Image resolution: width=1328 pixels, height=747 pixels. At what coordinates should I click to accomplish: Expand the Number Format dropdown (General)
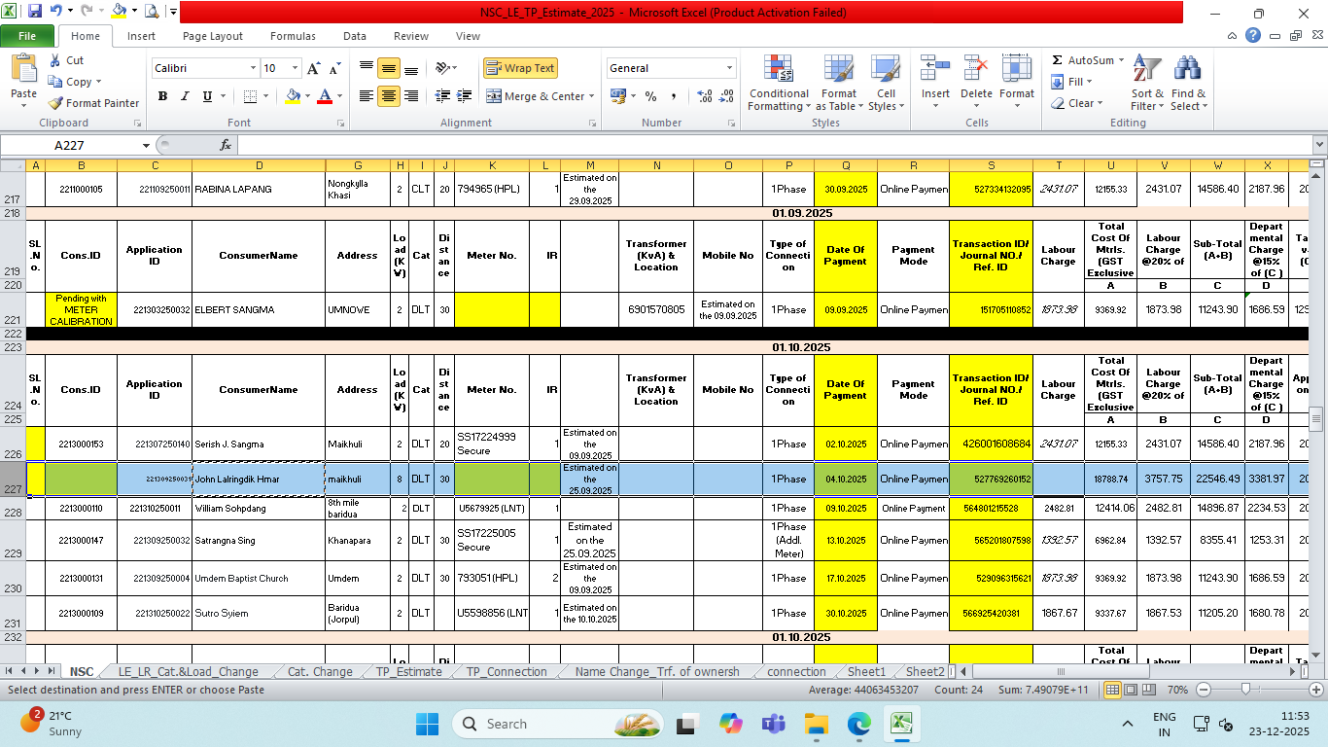coord(729,68)
